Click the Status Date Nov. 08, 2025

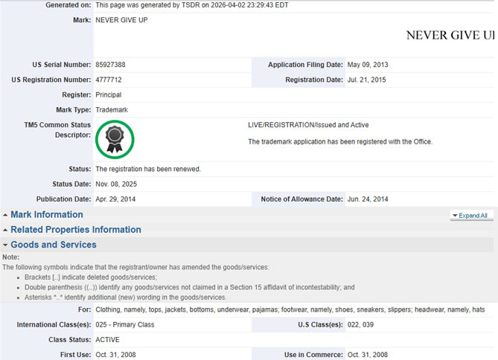[x=116, y=184]
